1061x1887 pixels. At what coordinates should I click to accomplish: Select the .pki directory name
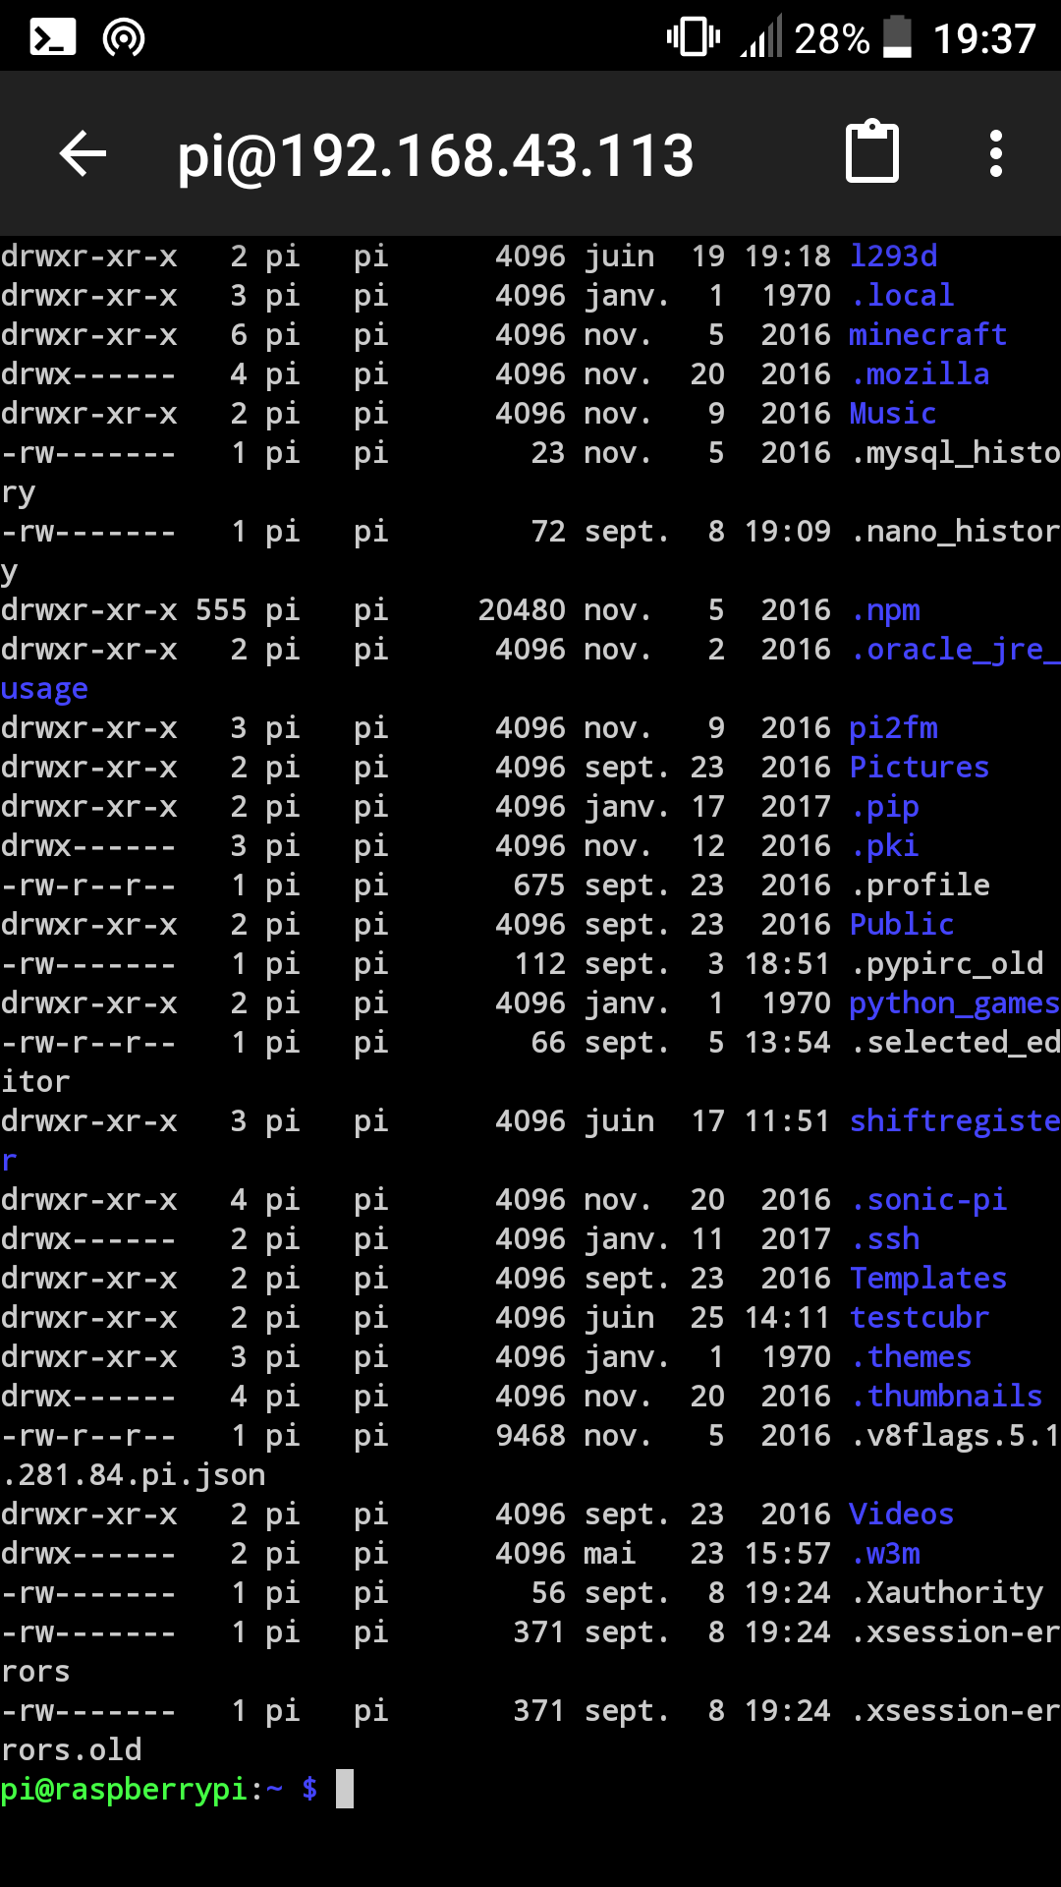885,846
